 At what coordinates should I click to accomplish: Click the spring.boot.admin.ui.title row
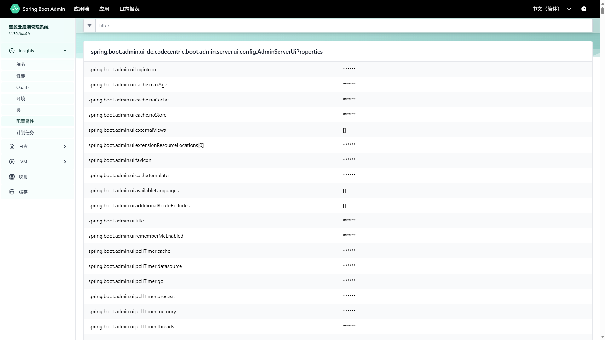point(338,221)
